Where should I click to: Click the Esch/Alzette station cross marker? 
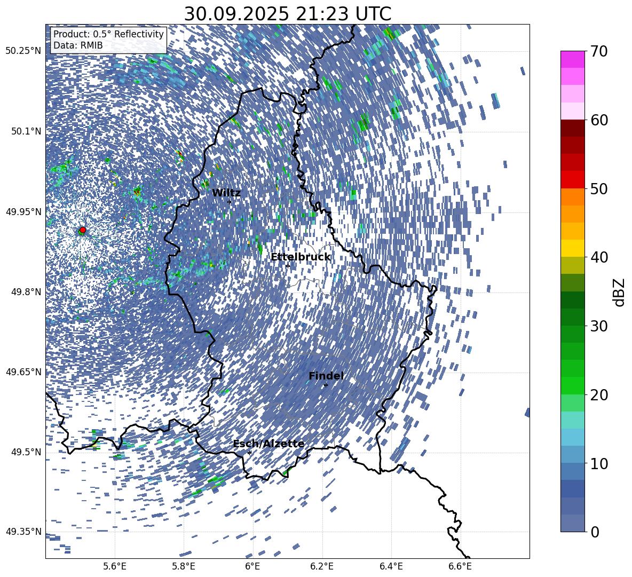pos(249,453)
